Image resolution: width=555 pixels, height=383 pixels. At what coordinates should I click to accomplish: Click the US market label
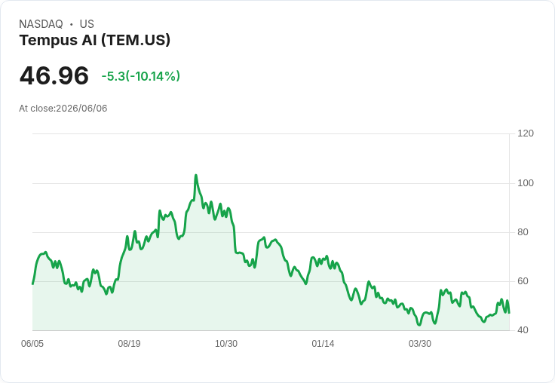[x=87, y=24]
